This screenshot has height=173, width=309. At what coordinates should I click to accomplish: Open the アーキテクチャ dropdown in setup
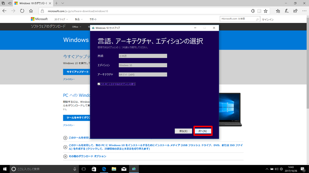point(143,75)
